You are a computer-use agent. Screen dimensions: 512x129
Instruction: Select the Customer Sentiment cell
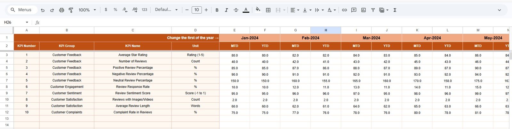tap(67, 93)
